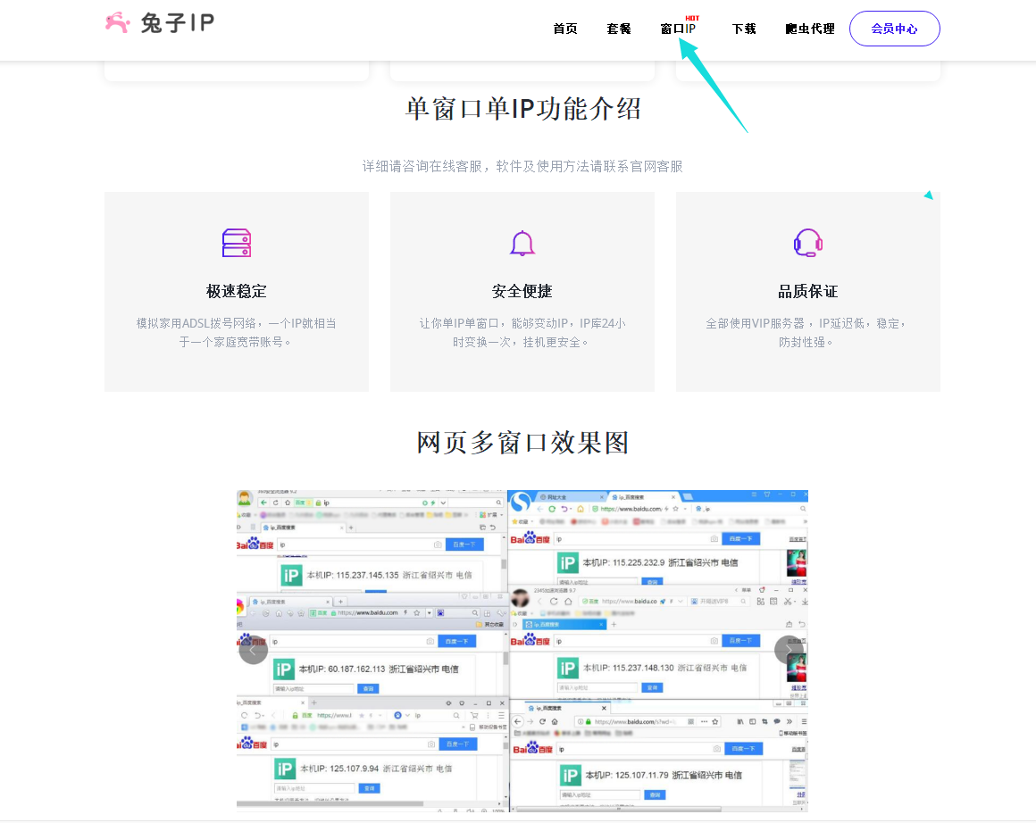Image resolution: width=1036 pixels, height=823 pixels.
Task: Click the 会员中心 button
Action: pyautogui.click(x=894, y=28)
